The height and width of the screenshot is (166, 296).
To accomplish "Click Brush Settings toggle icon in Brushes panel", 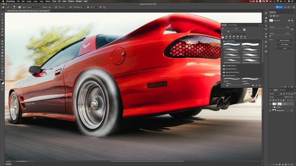I will [244, 30].
